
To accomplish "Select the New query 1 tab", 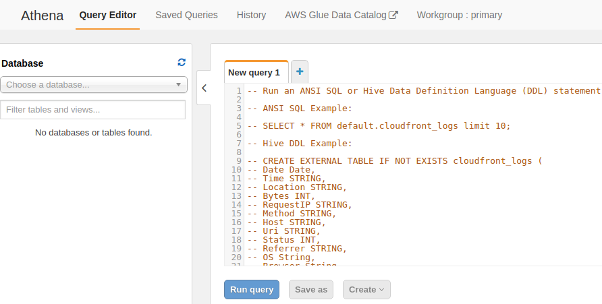I will tap(254, 72).
